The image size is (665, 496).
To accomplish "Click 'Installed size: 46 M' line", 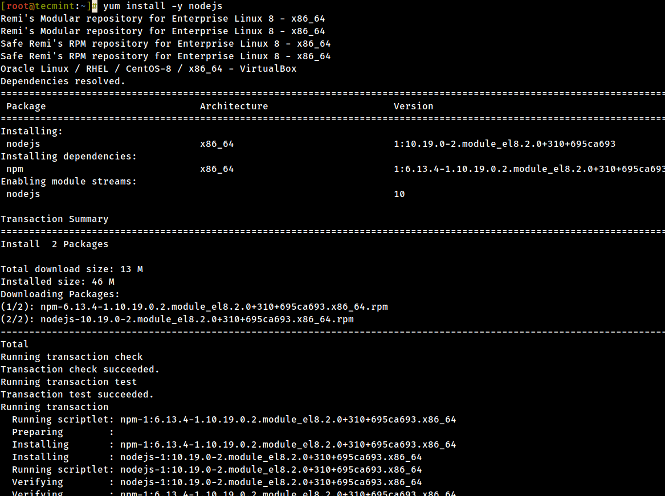I will click(x=57, y=281).
